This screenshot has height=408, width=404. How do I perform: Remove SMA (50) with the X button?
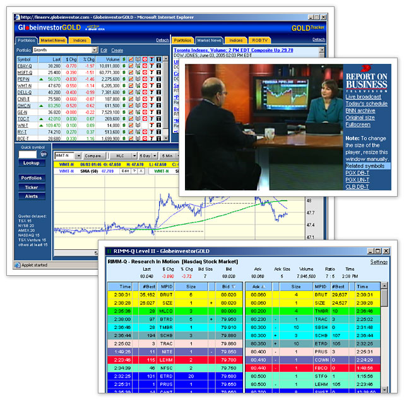pyautogui.click(x=141, y=171)
